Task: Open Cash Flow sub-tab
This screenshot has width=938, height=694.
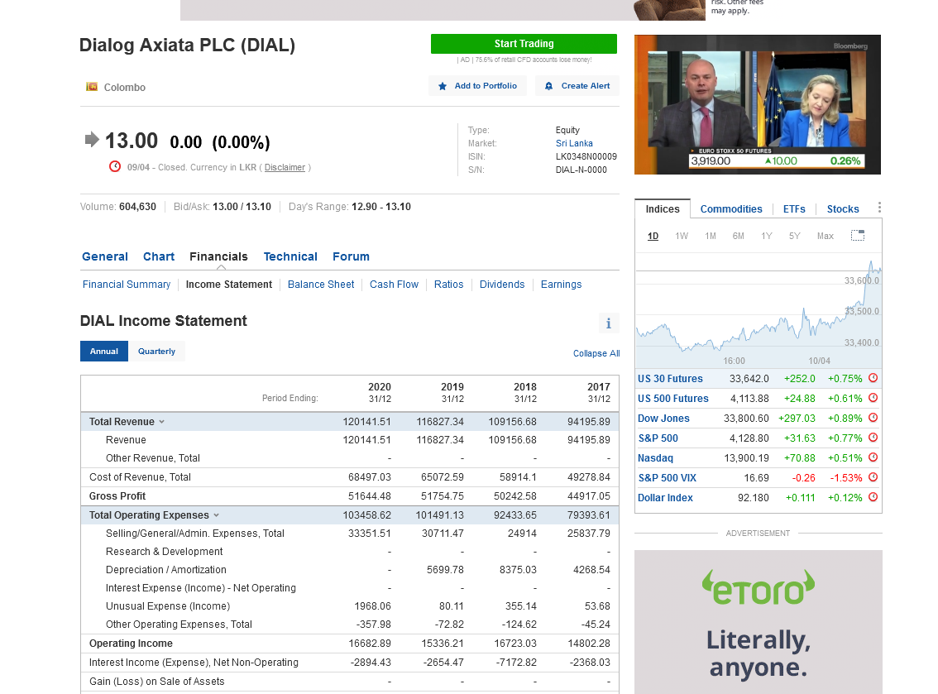Action: click(x=395, y=285)
